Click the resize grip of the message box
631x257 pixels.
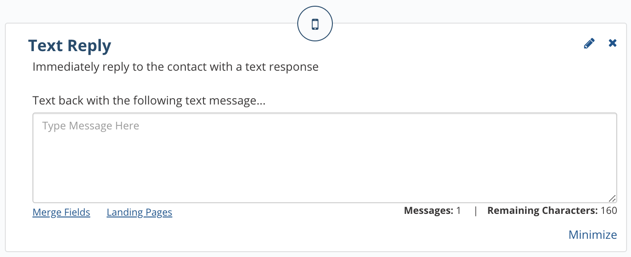click(x=612, y=198)
